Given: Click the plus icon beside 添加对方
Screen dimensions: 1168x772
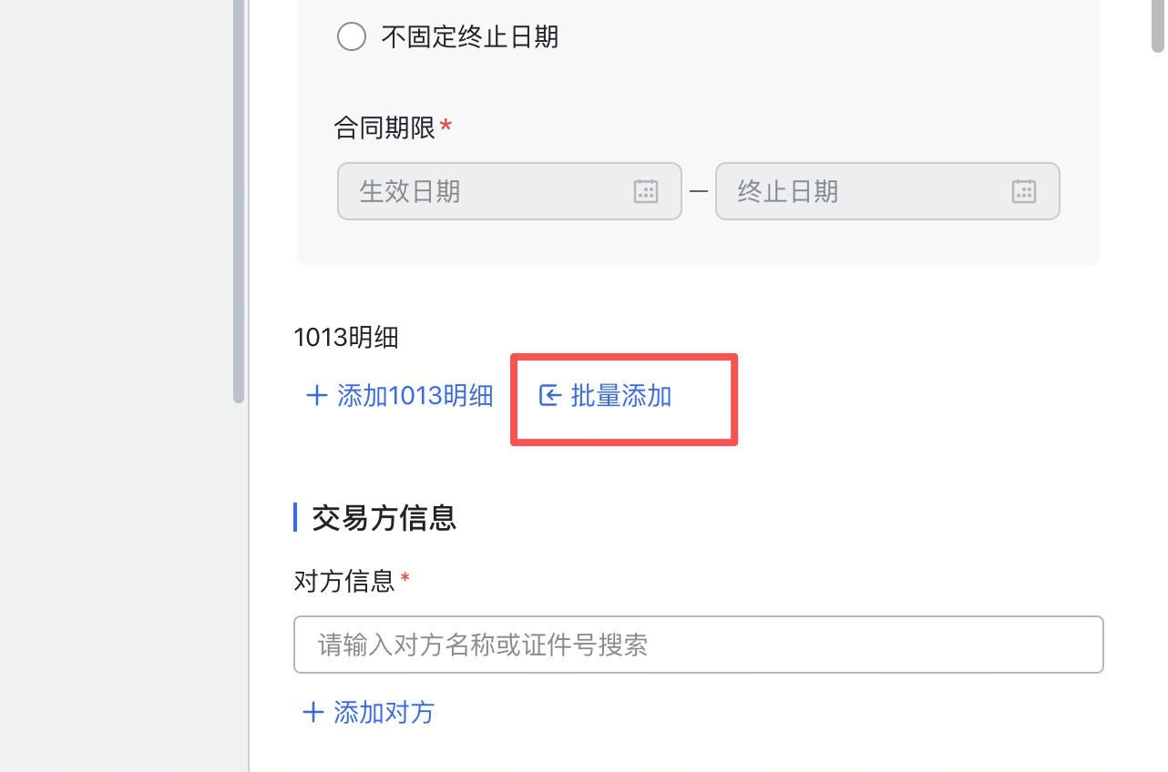Looking at the screenshot, I should point(312,712).
